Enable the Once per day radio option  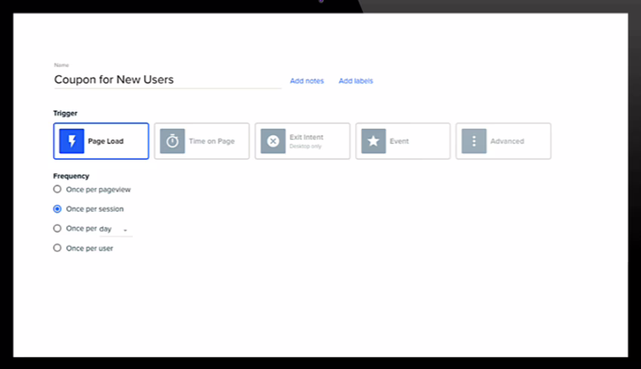(57, 228)
